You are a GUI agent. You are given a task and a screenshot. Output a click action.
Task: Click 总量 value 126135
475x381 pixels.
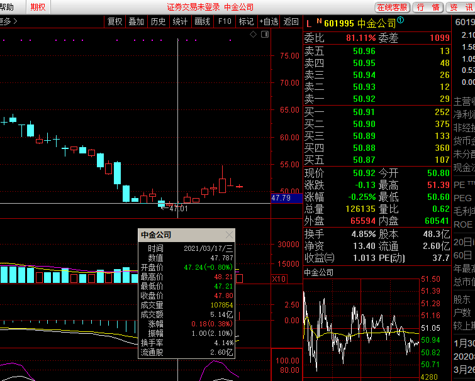tap(360, 209)
